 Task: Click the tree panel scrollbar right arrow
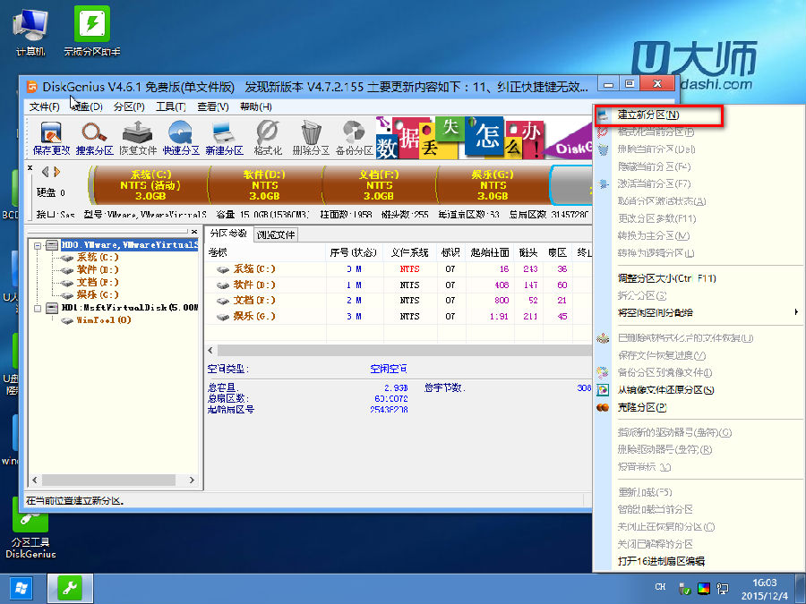click(x=192, y=481)
